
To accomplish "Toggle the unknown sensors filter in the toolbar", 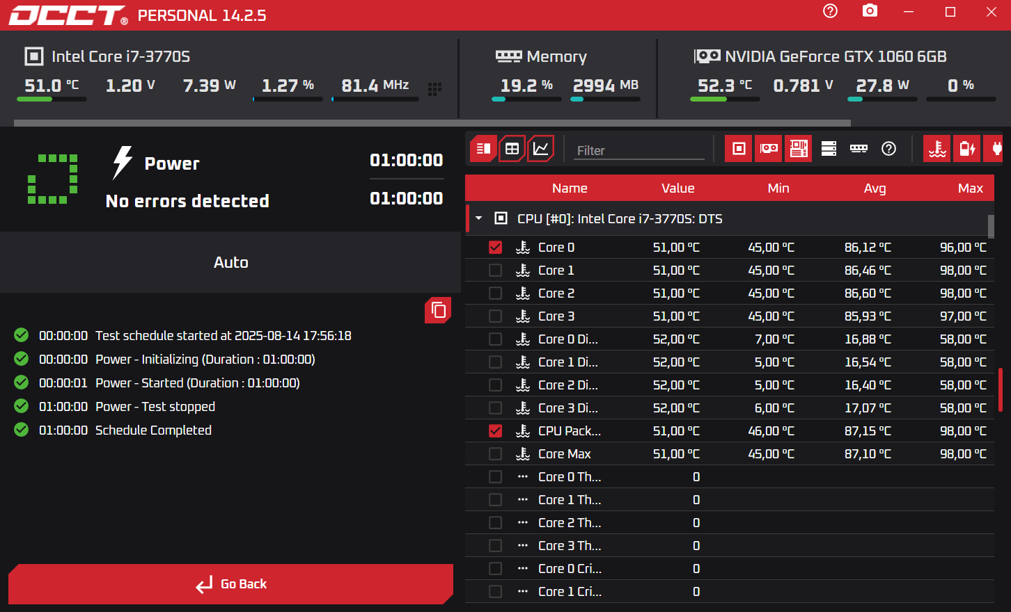I will click(888, 149).
